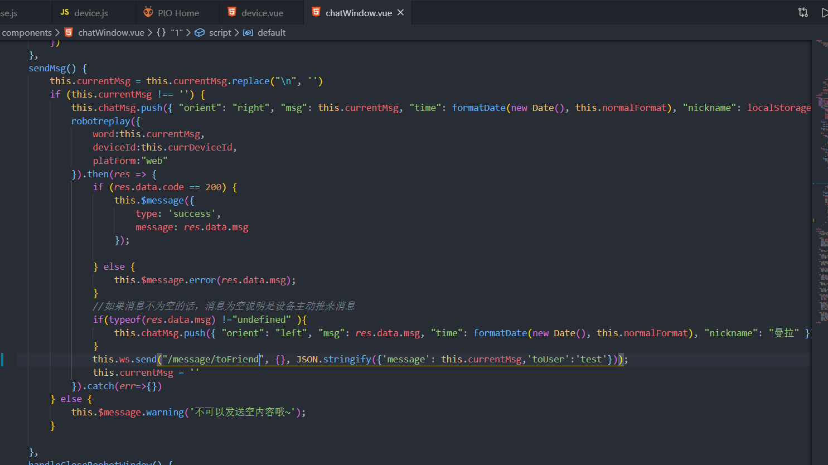Image resolution: width=828 pixels, height=465 pixels.
Task: Click the sendMsg() method name
Action: pyautogui.click(x=52, y=68)
